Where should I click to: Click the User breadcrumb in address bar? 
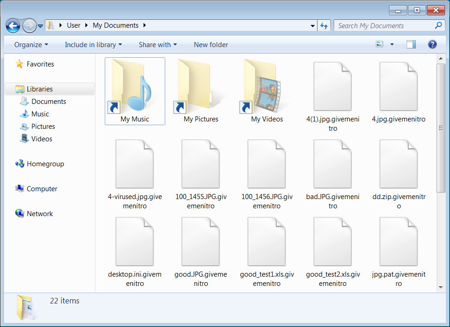[73, 25]
